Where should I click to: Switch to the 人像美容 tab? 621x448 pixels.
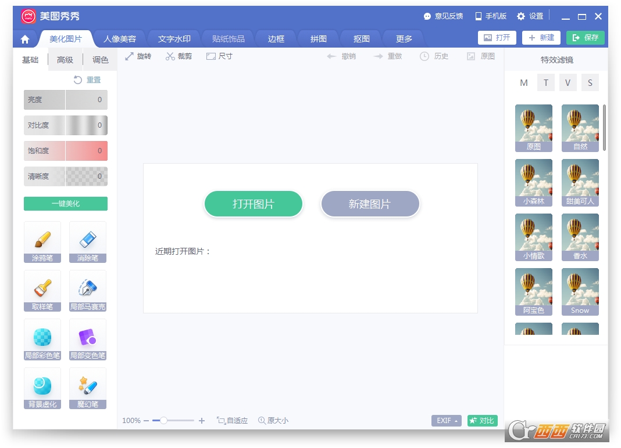click(120, 39)
